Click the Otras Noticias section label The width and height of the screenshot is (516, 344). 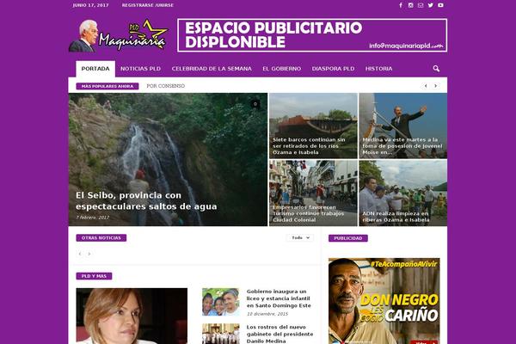pos(101,237)
